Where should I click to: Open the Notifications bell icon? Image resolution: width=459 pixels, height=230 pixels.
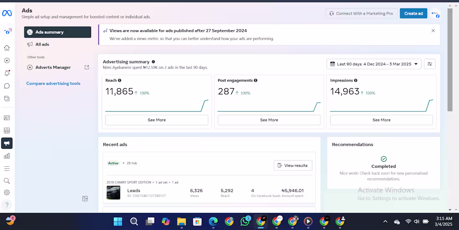(7, 73)
